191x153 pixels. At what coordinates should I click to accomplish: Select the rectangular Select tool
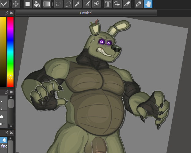pyautogui.click(x=58, y=4)
